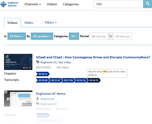Open the Videos navigation item

point(52,4)
